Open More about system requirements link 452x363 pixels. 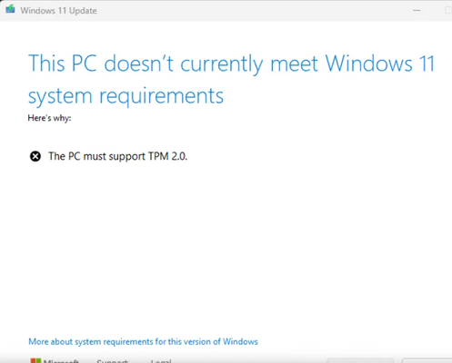pyautogui.click(x=143, y=342)
